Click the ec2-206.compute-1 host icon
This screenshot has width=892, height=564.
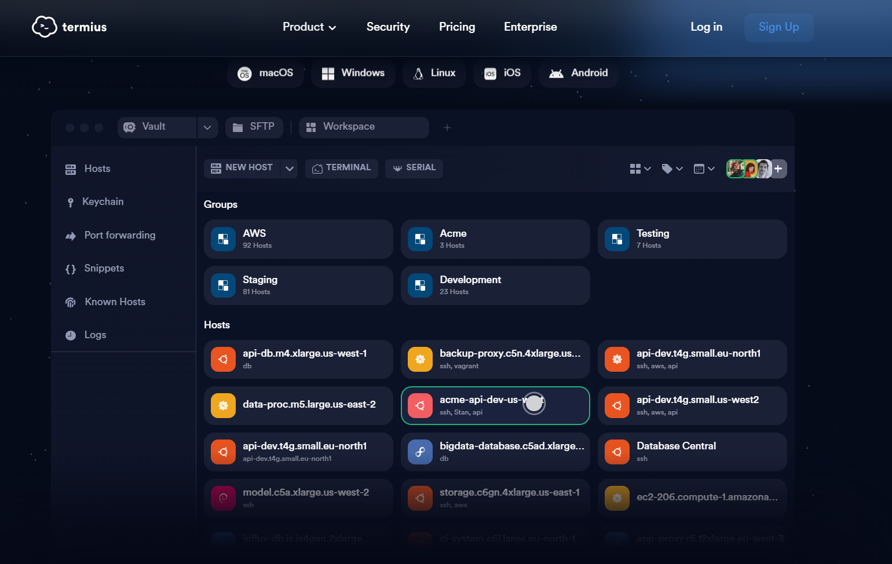click(617, 499)
